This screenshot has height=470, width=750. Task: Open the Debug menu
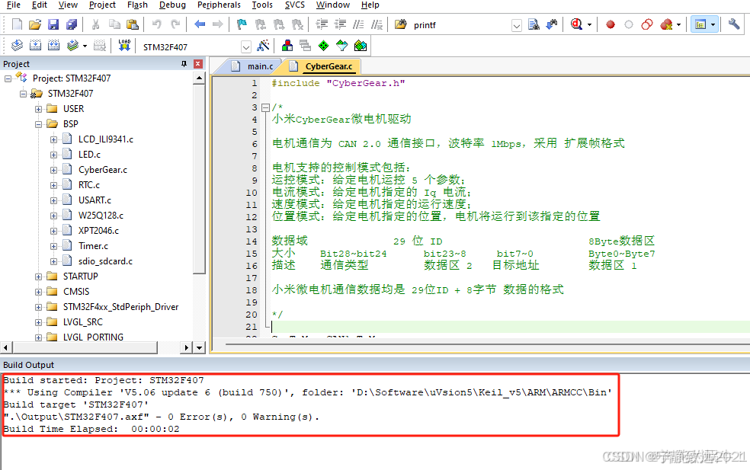pyautogui.click(x=172, y=5)
